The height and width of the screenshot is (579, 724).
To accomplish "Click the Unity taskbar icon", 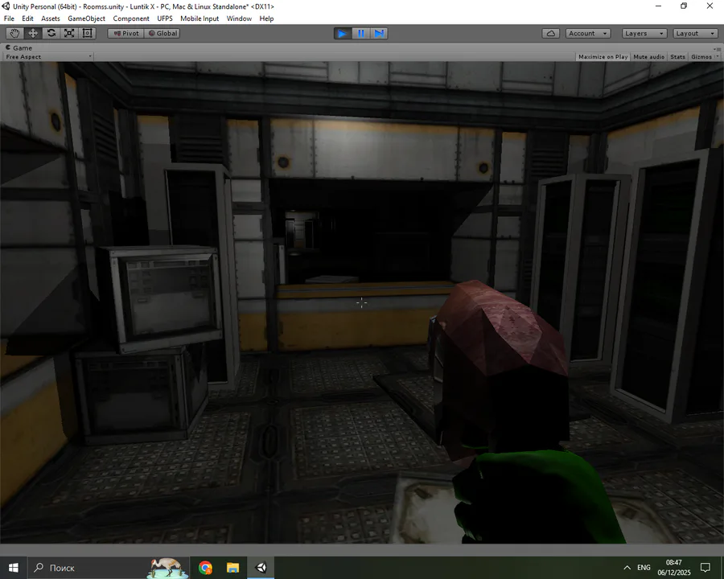I will click(261, 568).
